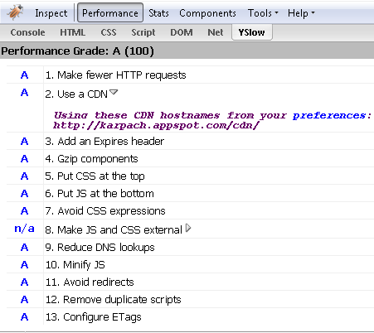Open the preferences link in CDN message
This screenshot has height=333, width=374.
[332, 115]
